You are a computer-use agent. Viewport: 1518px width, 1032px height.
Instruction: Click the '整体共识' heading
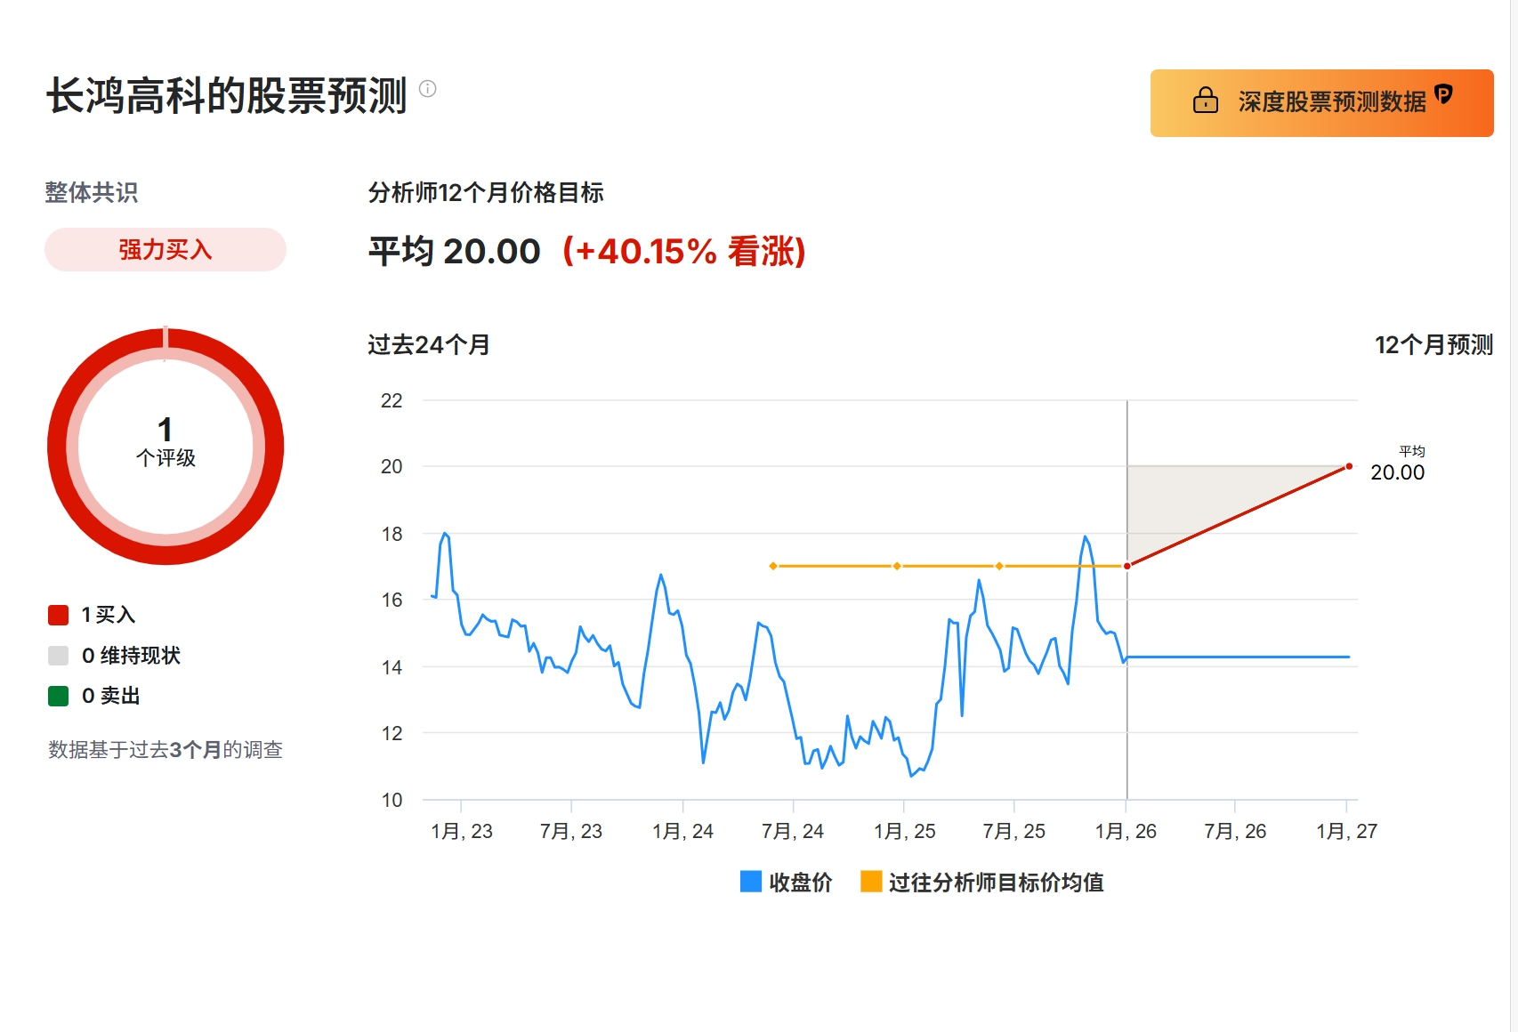pyautogui.click(x=92, y=192)
